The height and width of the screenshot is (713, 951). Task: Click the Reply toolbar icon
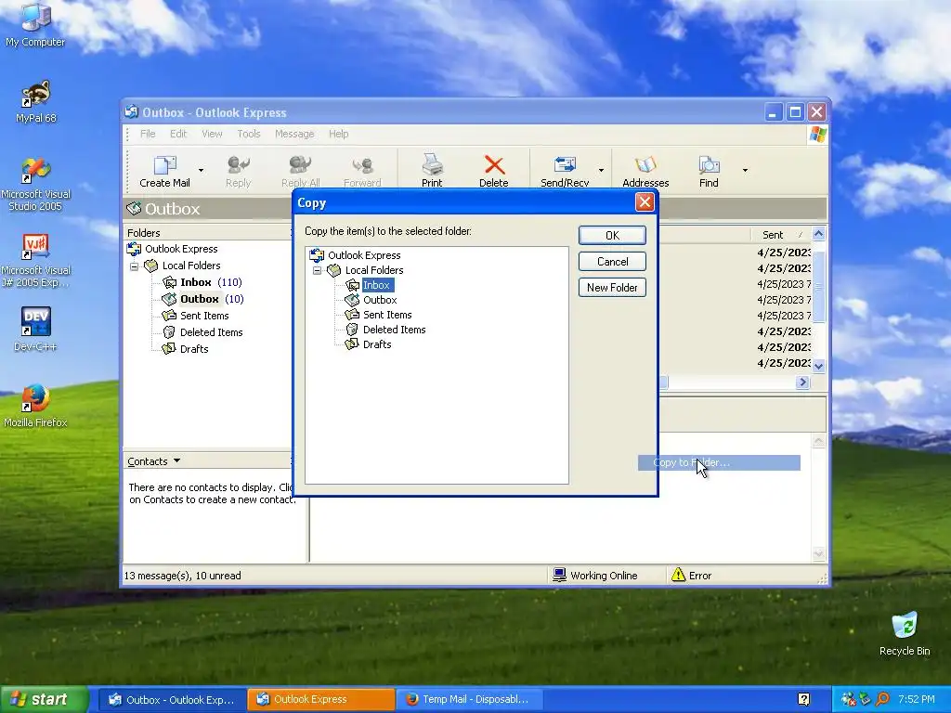(238, 171)
